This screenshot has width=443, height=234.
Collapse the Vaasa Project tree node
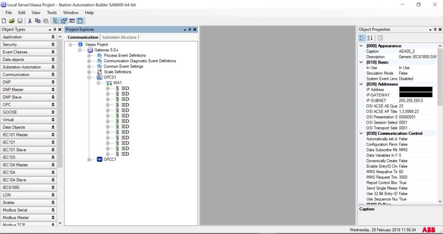pos(71,45)
